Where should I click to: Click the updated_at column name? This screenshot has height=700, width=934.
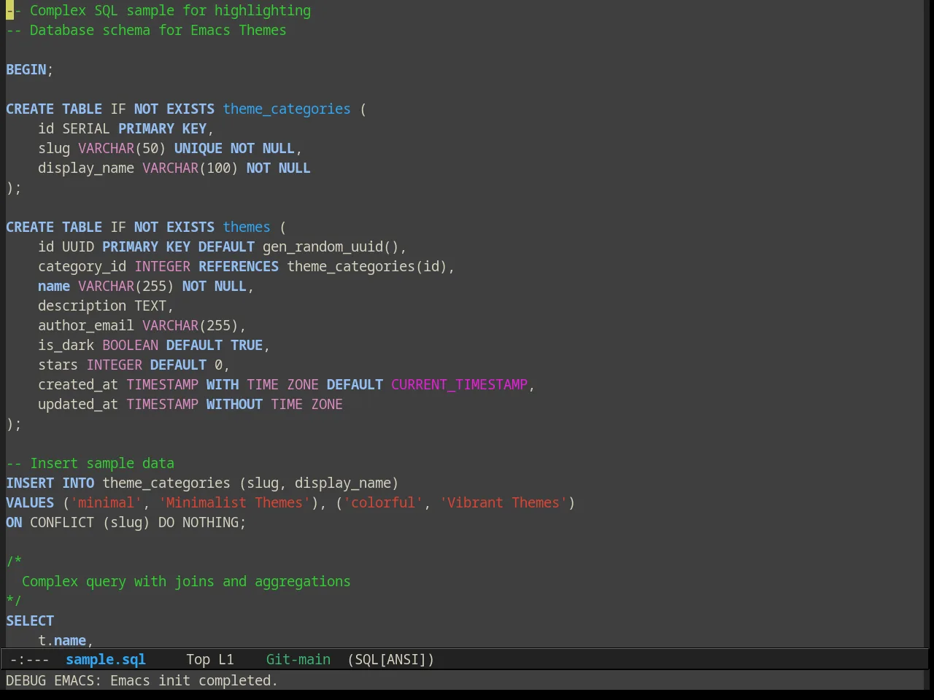[78, 404]
